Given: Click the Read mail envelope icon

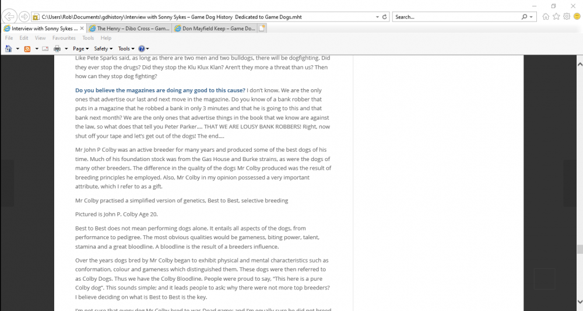Looking at the screenshot, I should tap(45, 49).
